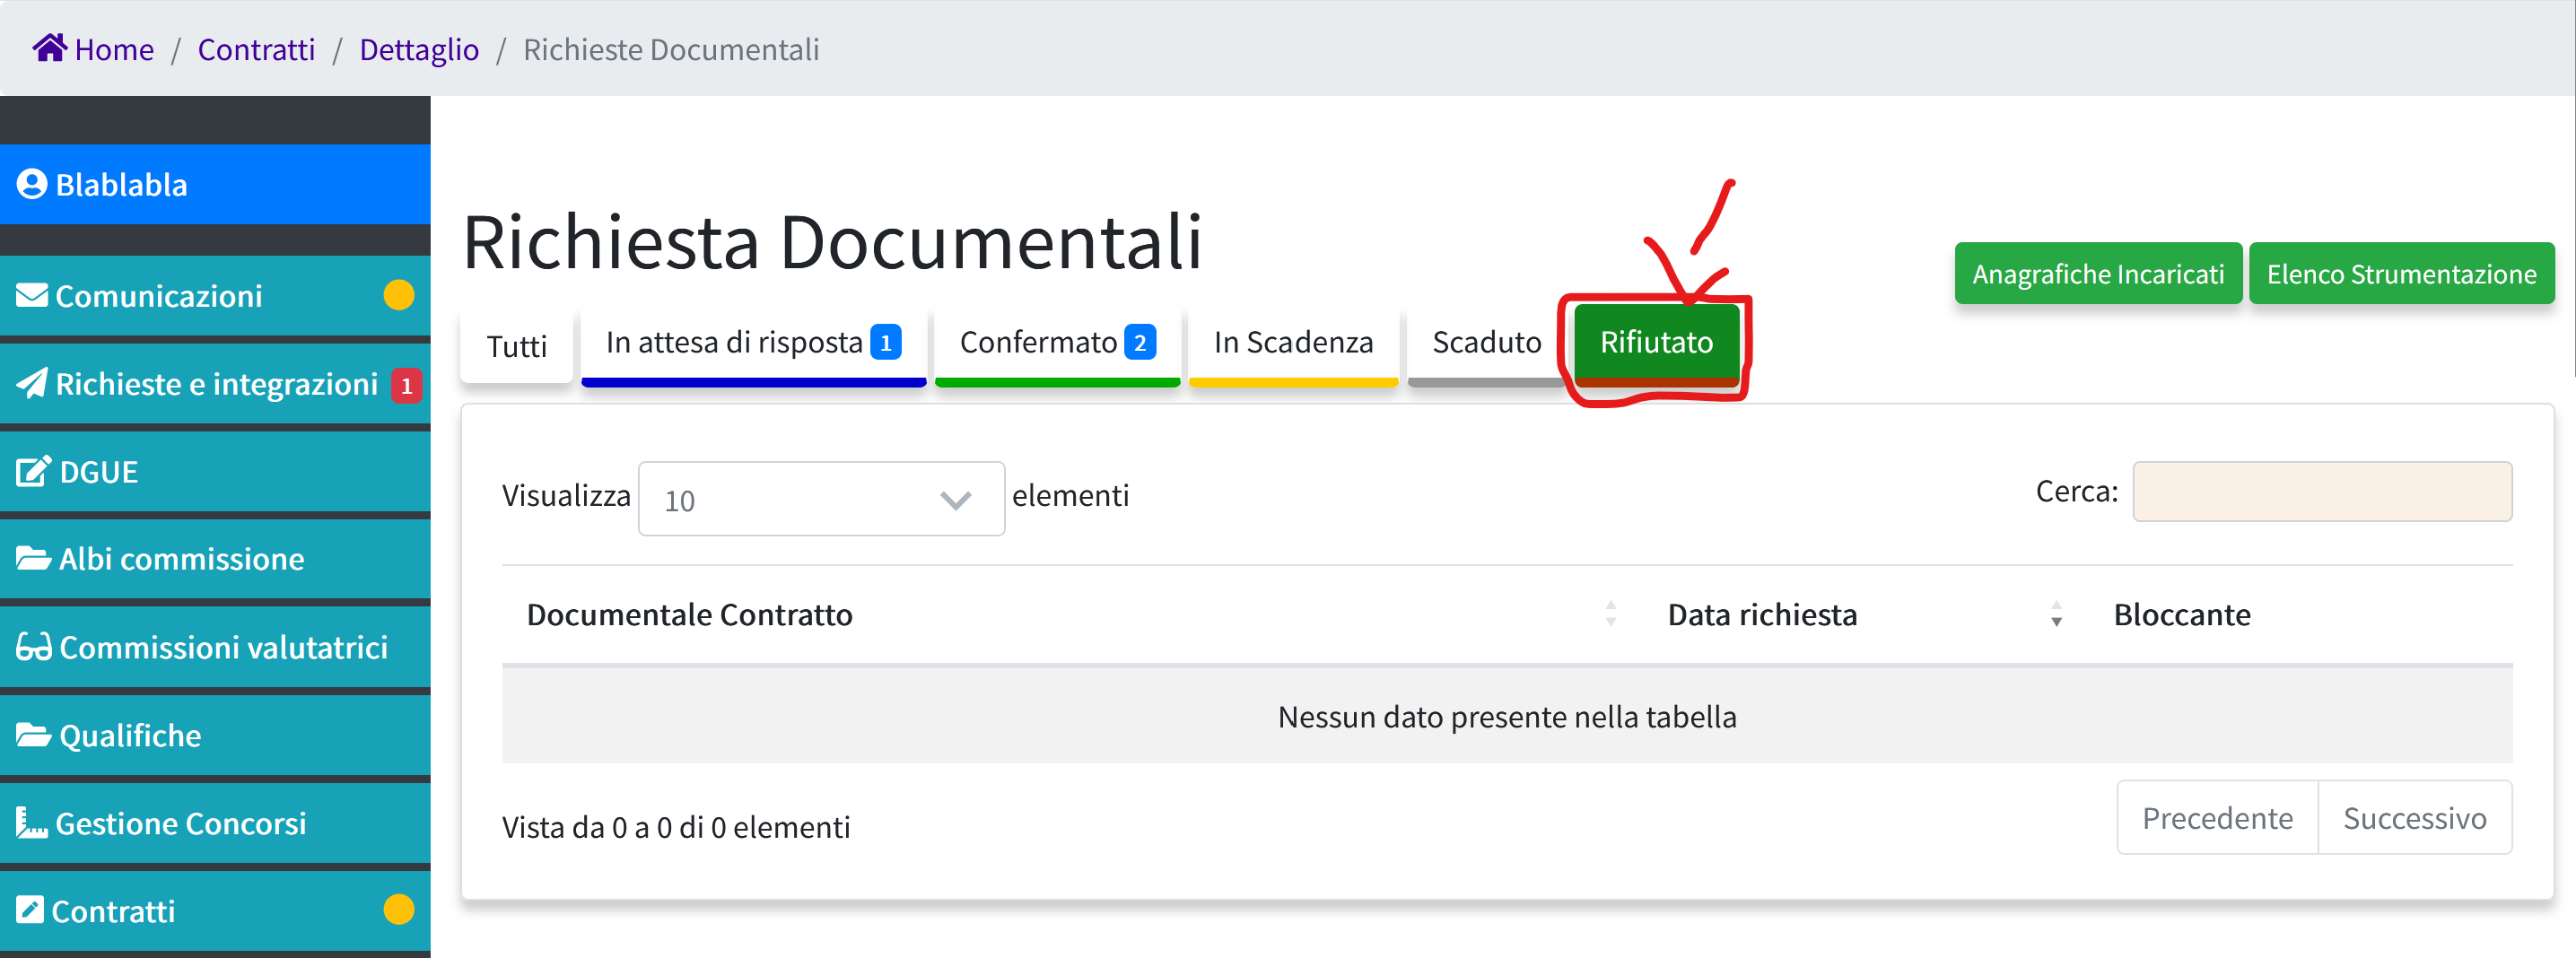Click the Qualifiche folder icon
This screenshot has height=958, width=2576.
33,736
